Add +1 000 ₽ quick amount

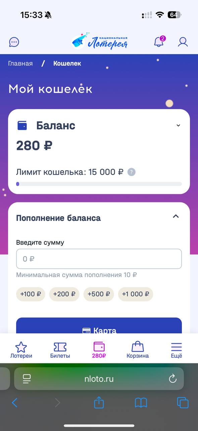(136, 294)
